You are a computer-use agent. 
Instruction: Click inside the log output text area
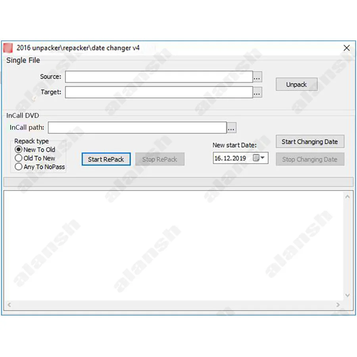pyautogui.click(x=173, y=246)
